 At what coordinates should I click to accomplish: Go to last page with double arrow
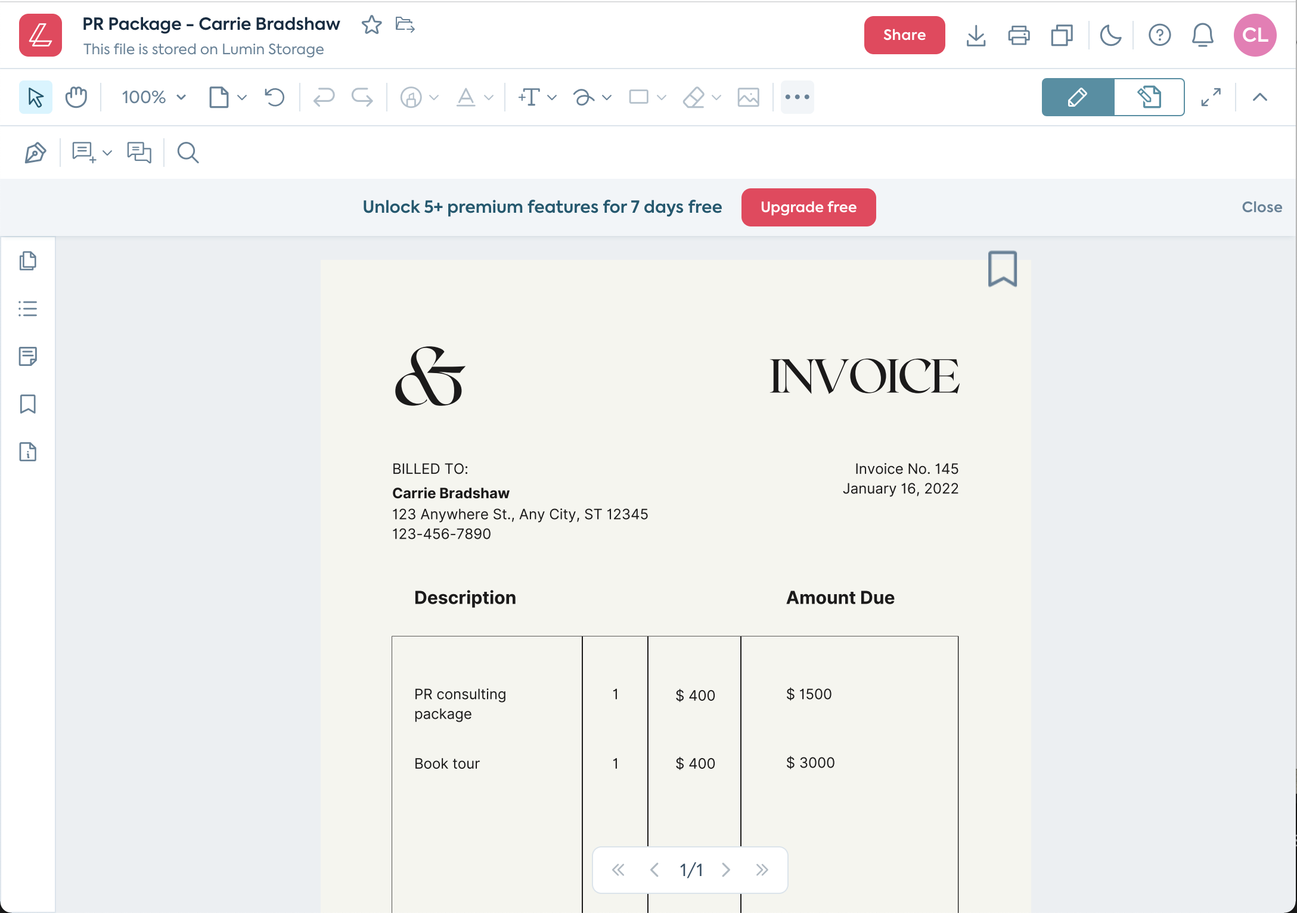762,869
